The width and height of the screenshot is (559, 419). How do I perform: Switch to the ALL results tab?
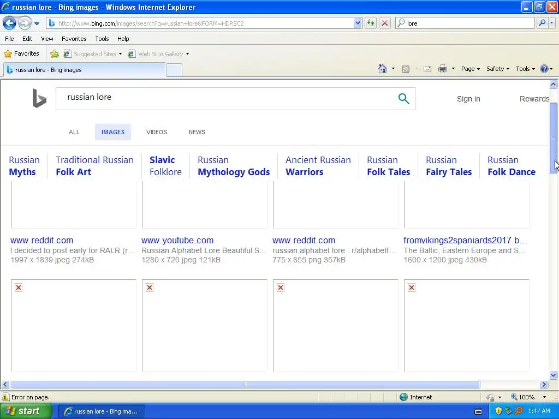point(74,132)
